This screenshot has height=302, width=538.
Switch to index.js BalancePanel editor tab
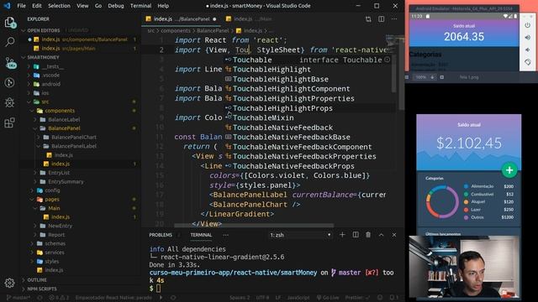[x=182, y=19]
